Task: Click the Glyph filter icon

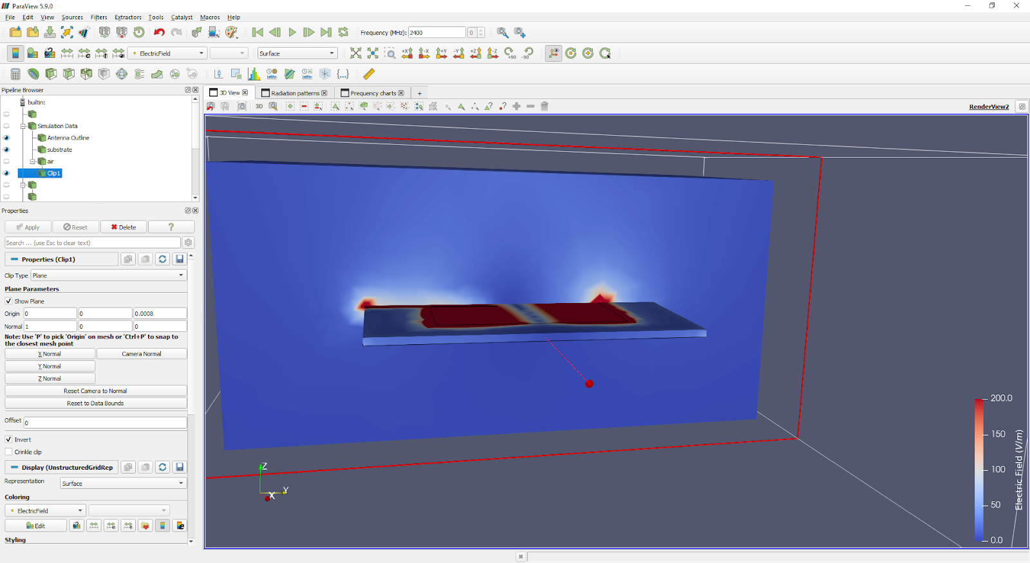Action: (x=122, y=74)
